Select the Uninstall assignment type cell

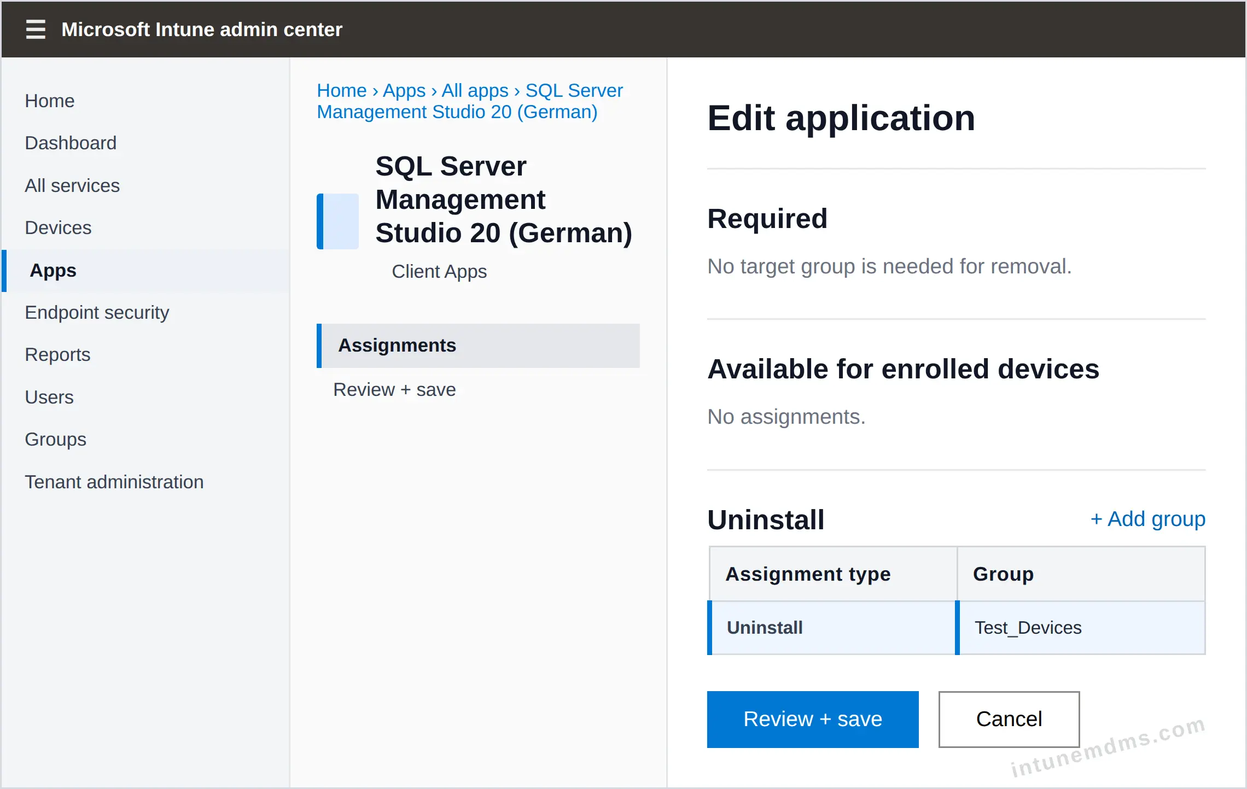click(832, 628)
